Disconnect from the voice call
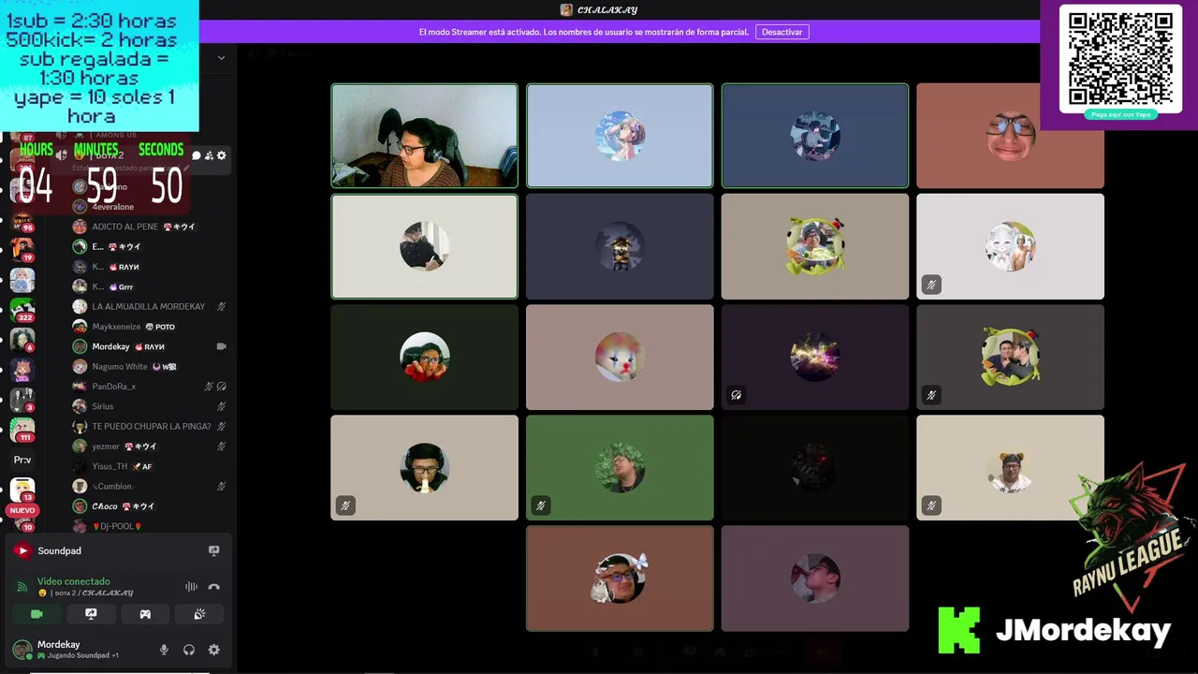This screenshot has height=674, width=1198. point(213,587)
